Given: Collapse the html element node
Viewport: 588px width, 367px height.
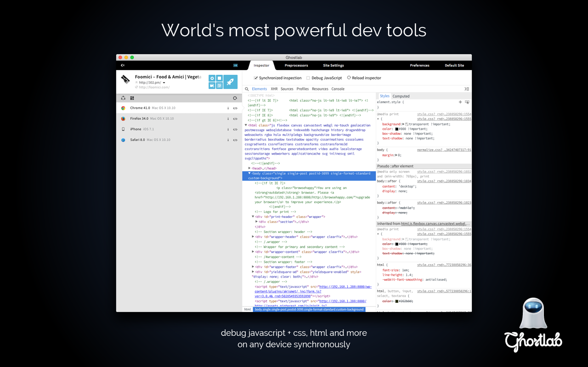Looking at the screenshot, I should (x=246, y=125).
